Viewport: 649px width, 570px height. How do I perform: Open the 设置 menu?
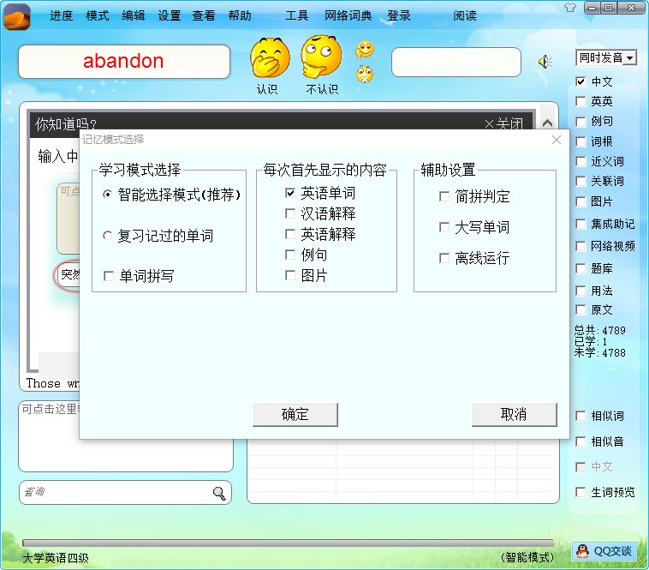click(170, 15)
